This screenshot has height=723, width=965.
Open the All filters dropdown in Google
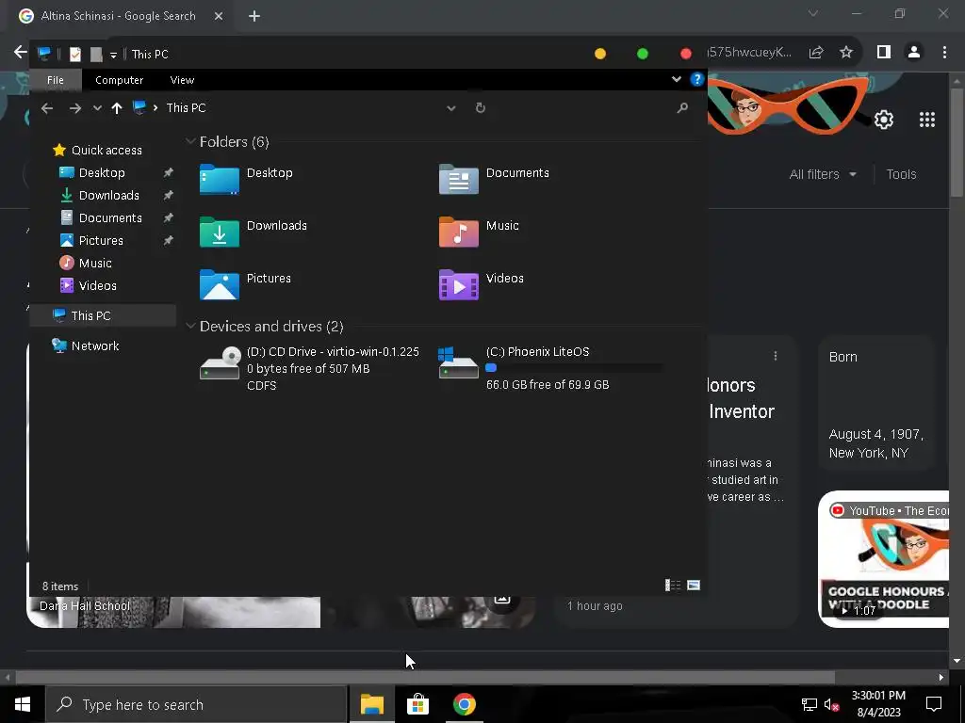coord(823,174)
